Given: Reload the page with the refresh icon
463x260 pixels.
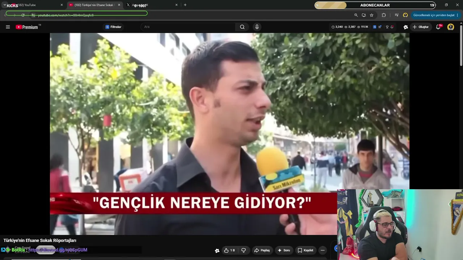Looking at the screenshot, I should [23, 15].
